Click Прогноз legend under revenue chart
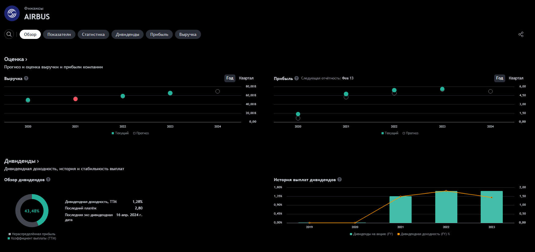 (141, 133)
